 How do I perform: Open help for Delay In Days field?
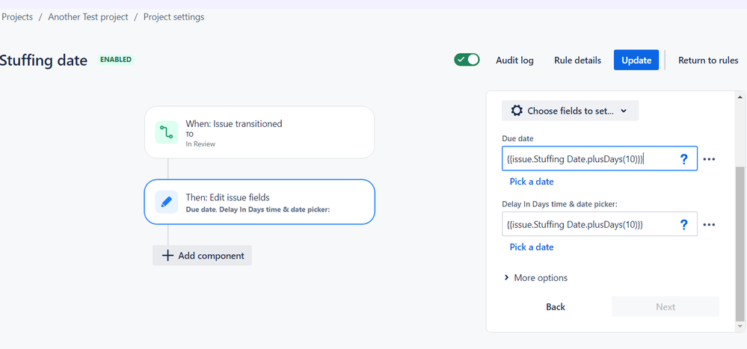click(x=683, y=224)
